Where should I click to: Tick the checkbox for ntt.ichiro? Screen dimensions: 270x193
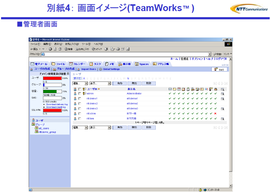(x=79, y=113)
